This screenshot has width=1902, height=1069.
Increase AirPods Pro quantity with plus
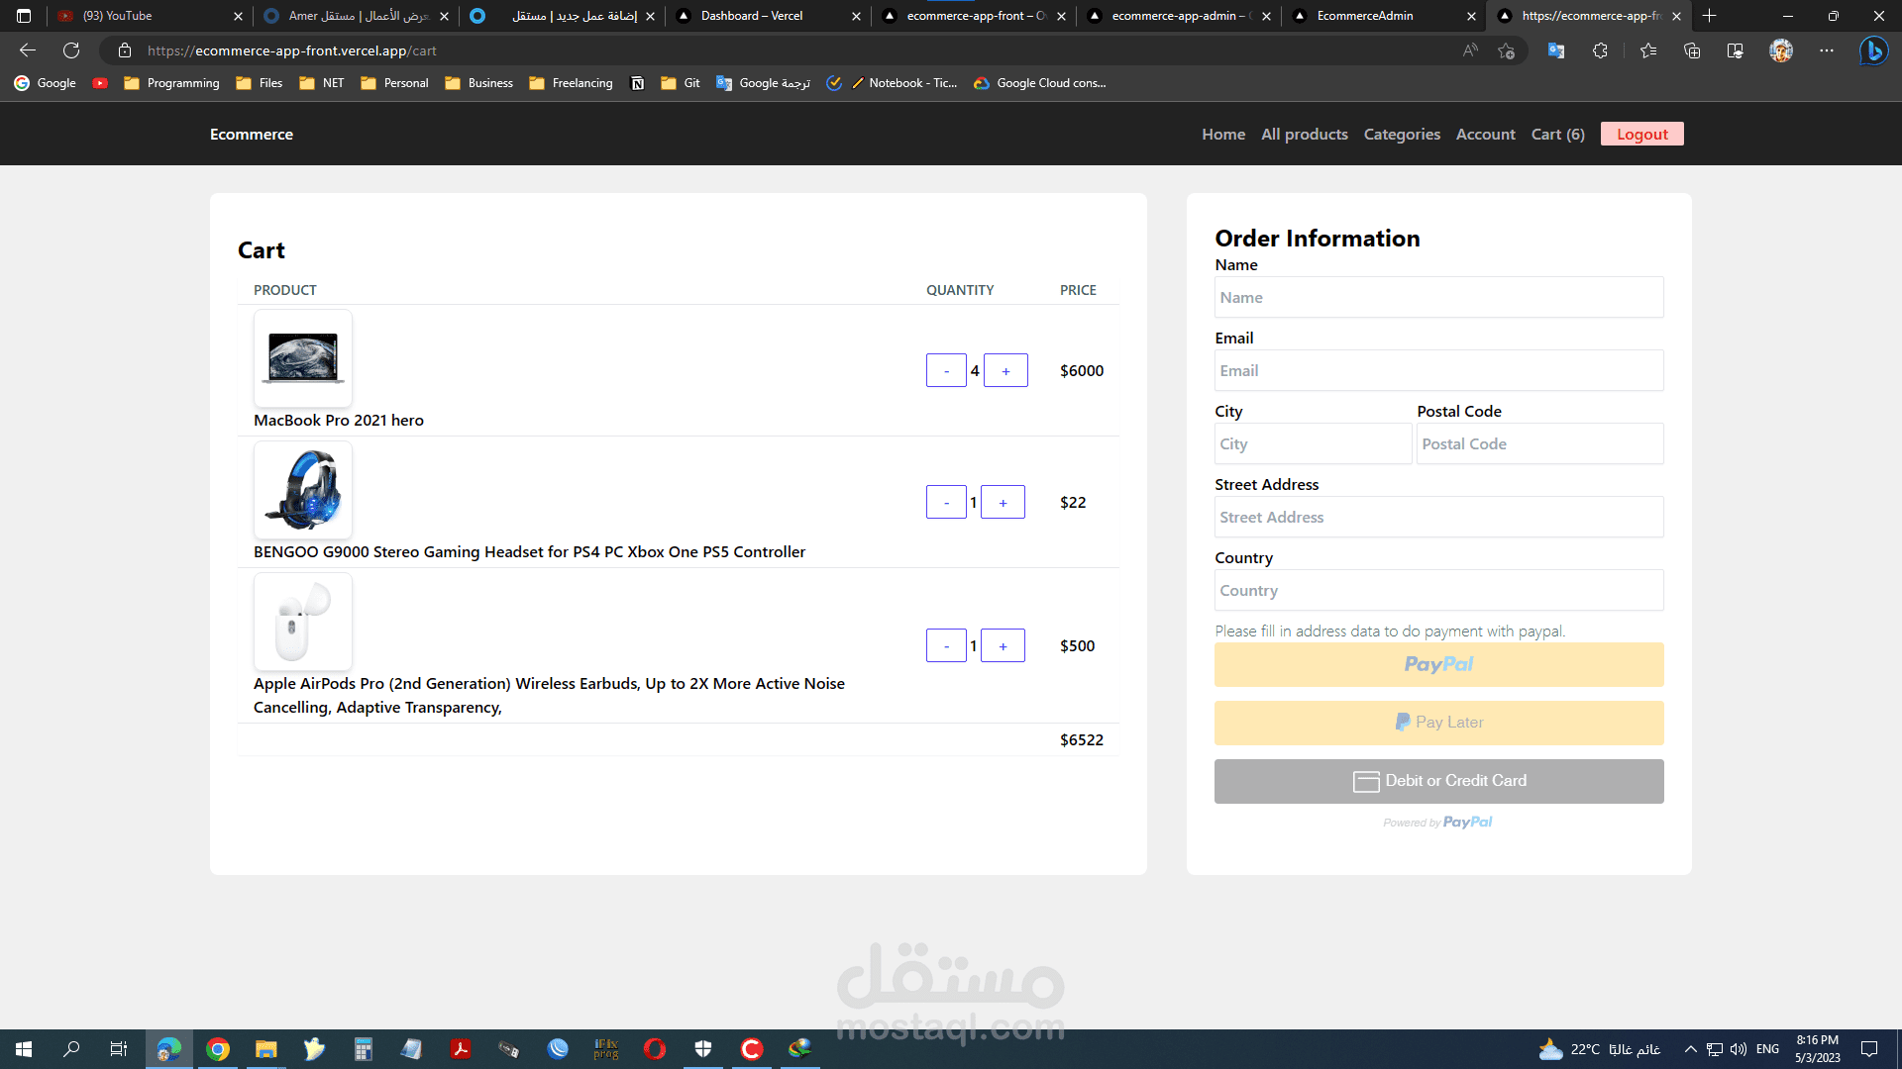tap(1003, 646)
